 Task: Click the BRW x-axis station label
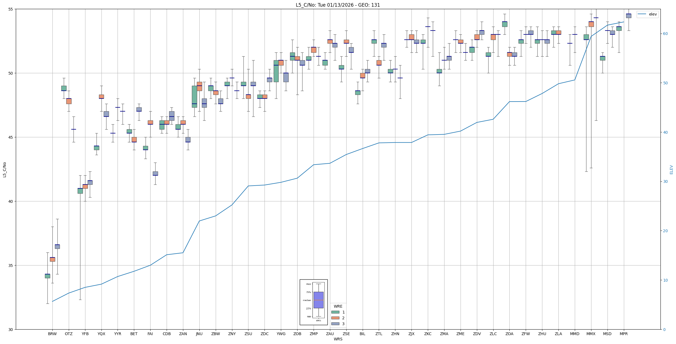tap(52, 334)
